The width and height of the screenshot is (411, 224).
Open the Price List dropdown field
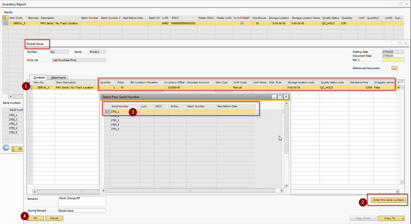coord(79,60)
